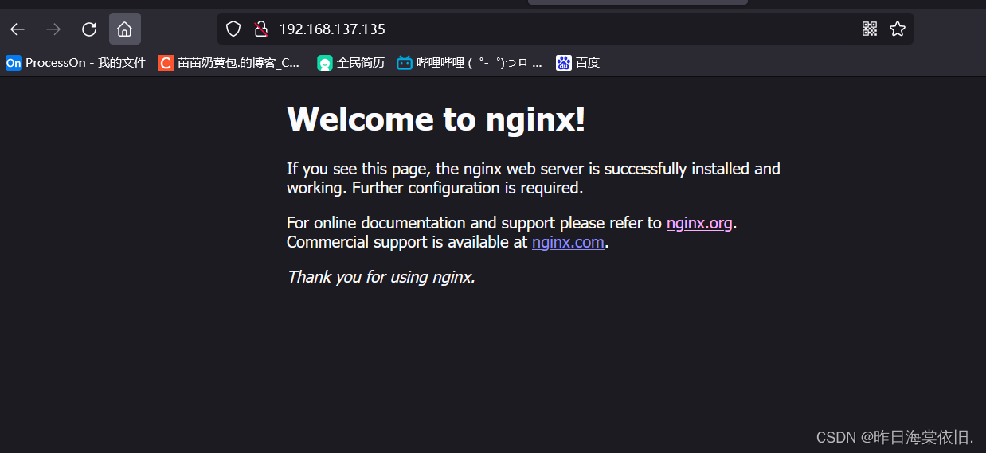
Task: Open the browser home page
Action: pos(124,29)
